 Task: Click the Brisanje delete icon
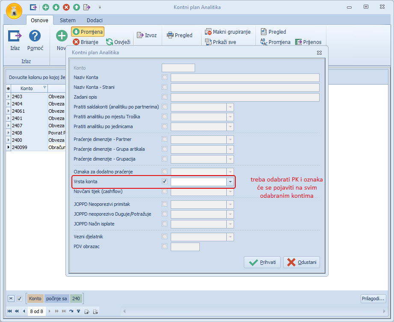click(x=76, y=42)
